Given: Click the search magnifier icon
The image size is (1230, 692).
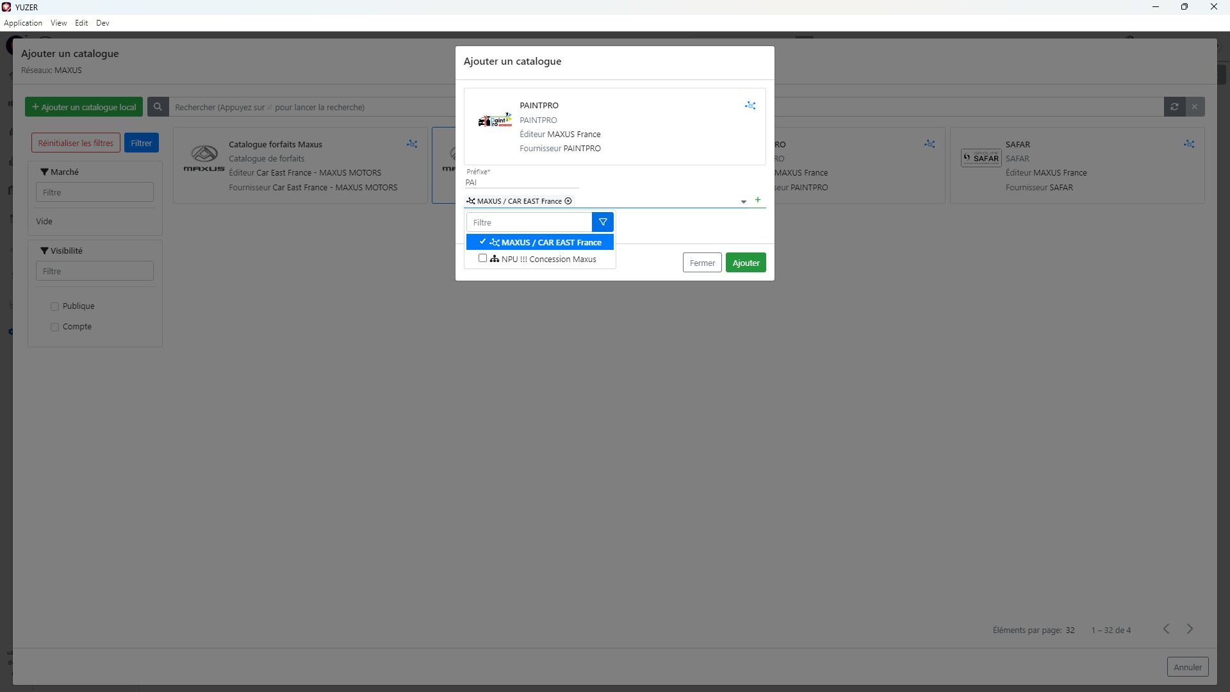Looking at the screenshot, I should (x=158, y=107).
